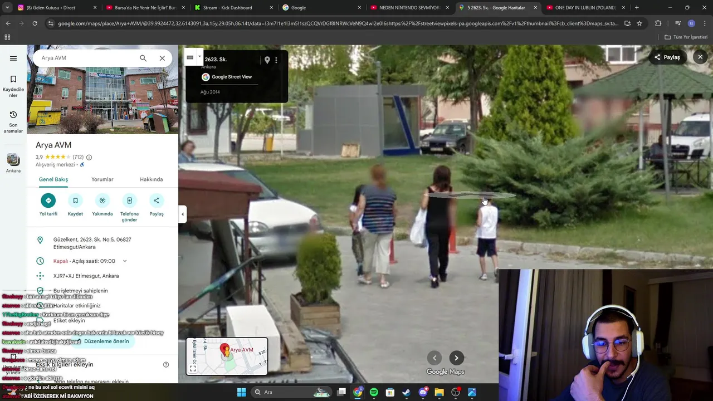Expand the opening hours chevron
Image resolution: width=713 pixels, height=401 pixels.
(x=125, y=261)
